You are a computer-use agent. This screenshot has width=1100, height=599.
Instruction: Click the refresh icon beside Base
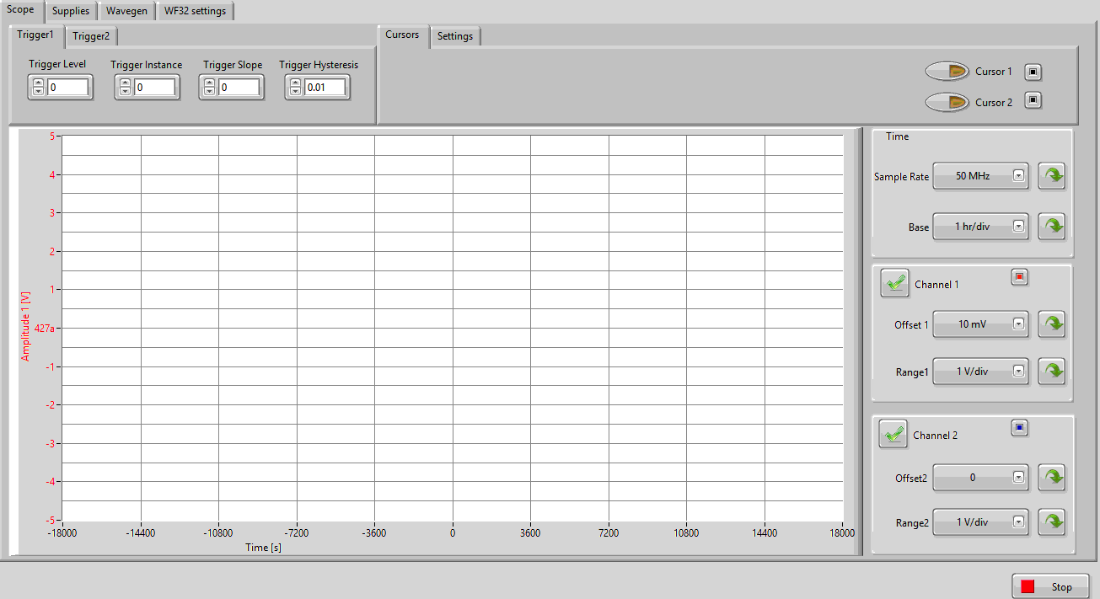point(1051,226)
